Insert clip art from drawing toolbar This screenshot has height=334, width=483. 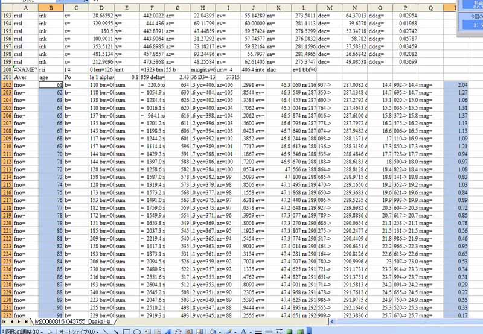pyautogui.click(x=189, y=332)
